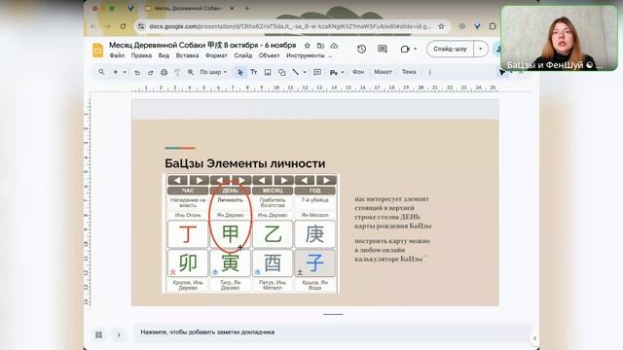Screen dimensions: 623x350
Task: Click the 酉 character in МЕСЯЦ column
Action: (273, 263)
